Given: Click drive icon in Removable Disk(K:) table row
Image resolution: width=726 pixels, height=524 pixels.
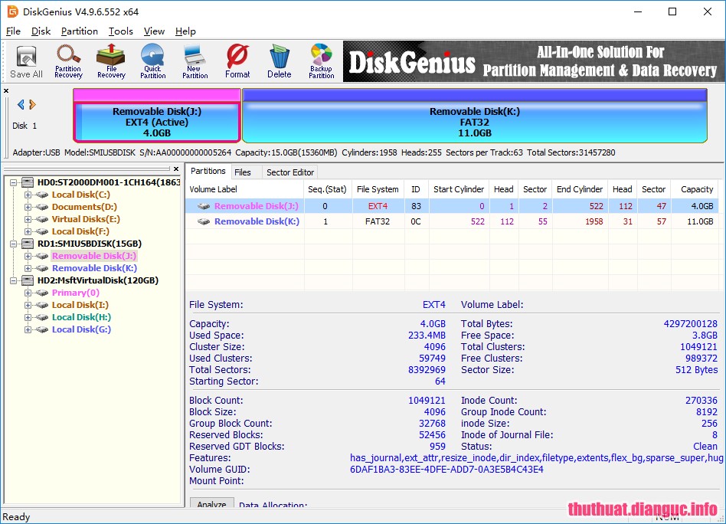Looking at the screenshot, I should [x=204, y=221].
